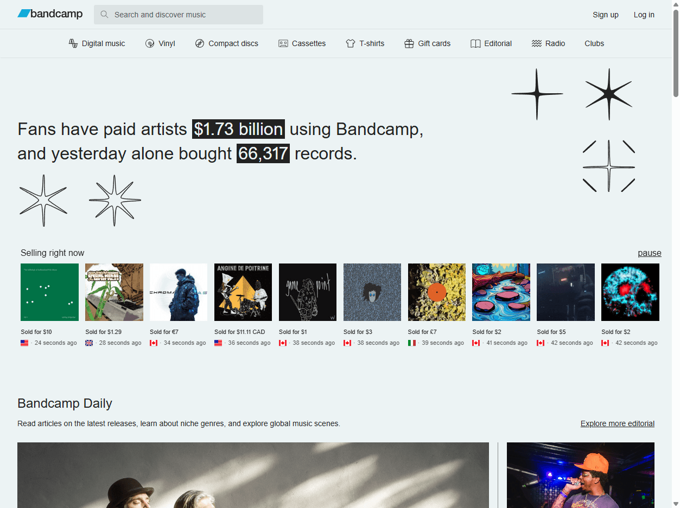Go to Radio section
Viewport: 680px width, 508px height.
[548, 43]
